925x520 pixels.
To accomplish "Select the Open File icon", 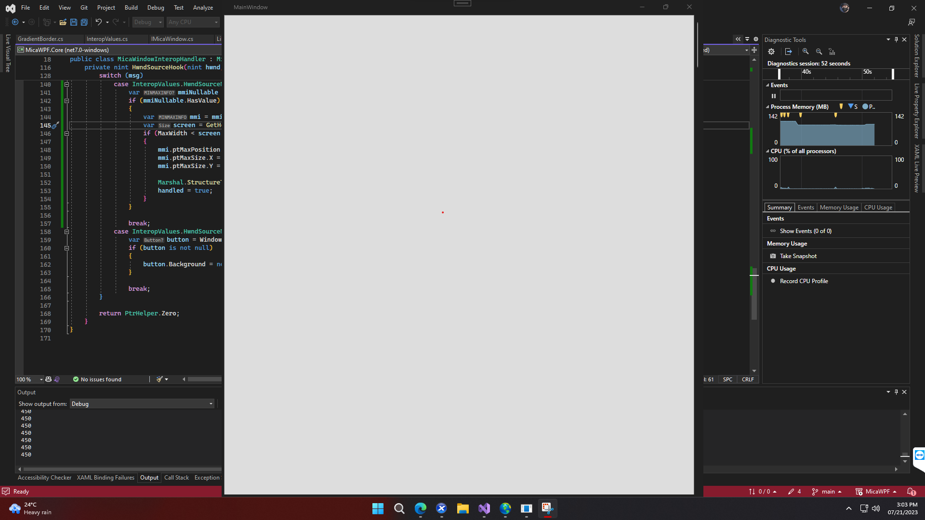I will tap(63, 22).
